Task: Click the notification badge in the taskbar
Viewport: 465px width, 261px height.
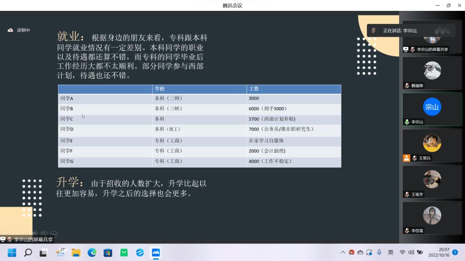Action: click(455, 252)
